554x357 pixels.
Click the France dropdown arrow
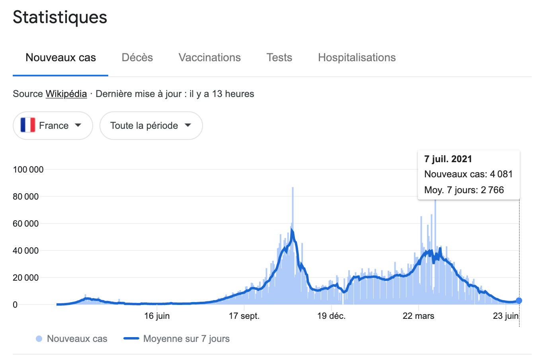pyautogui.click(x=78, y=125)
